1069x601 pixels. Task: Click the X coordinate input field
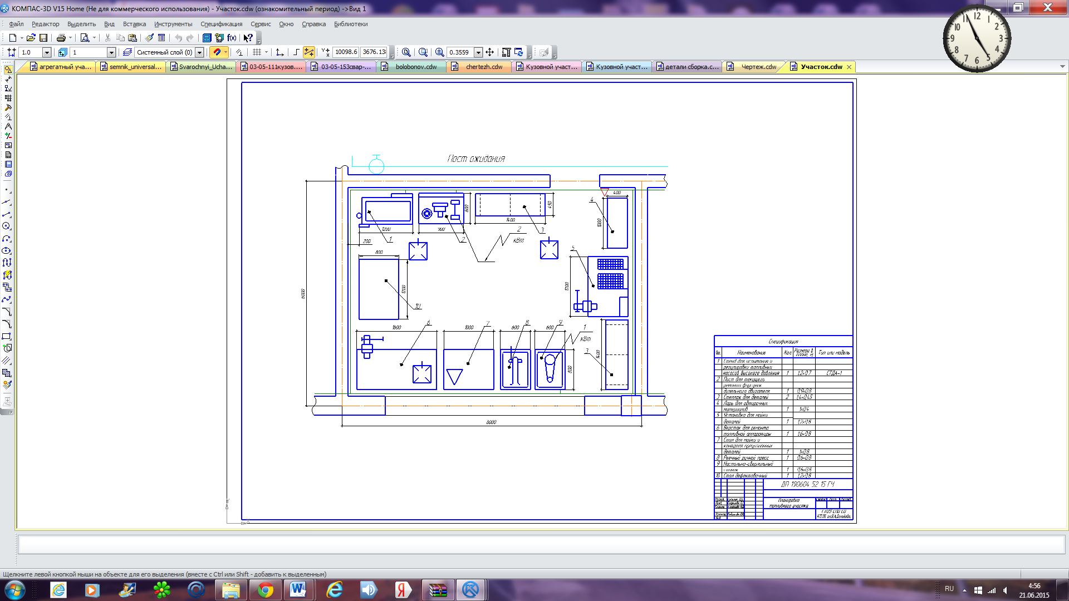tap(346, 52)
